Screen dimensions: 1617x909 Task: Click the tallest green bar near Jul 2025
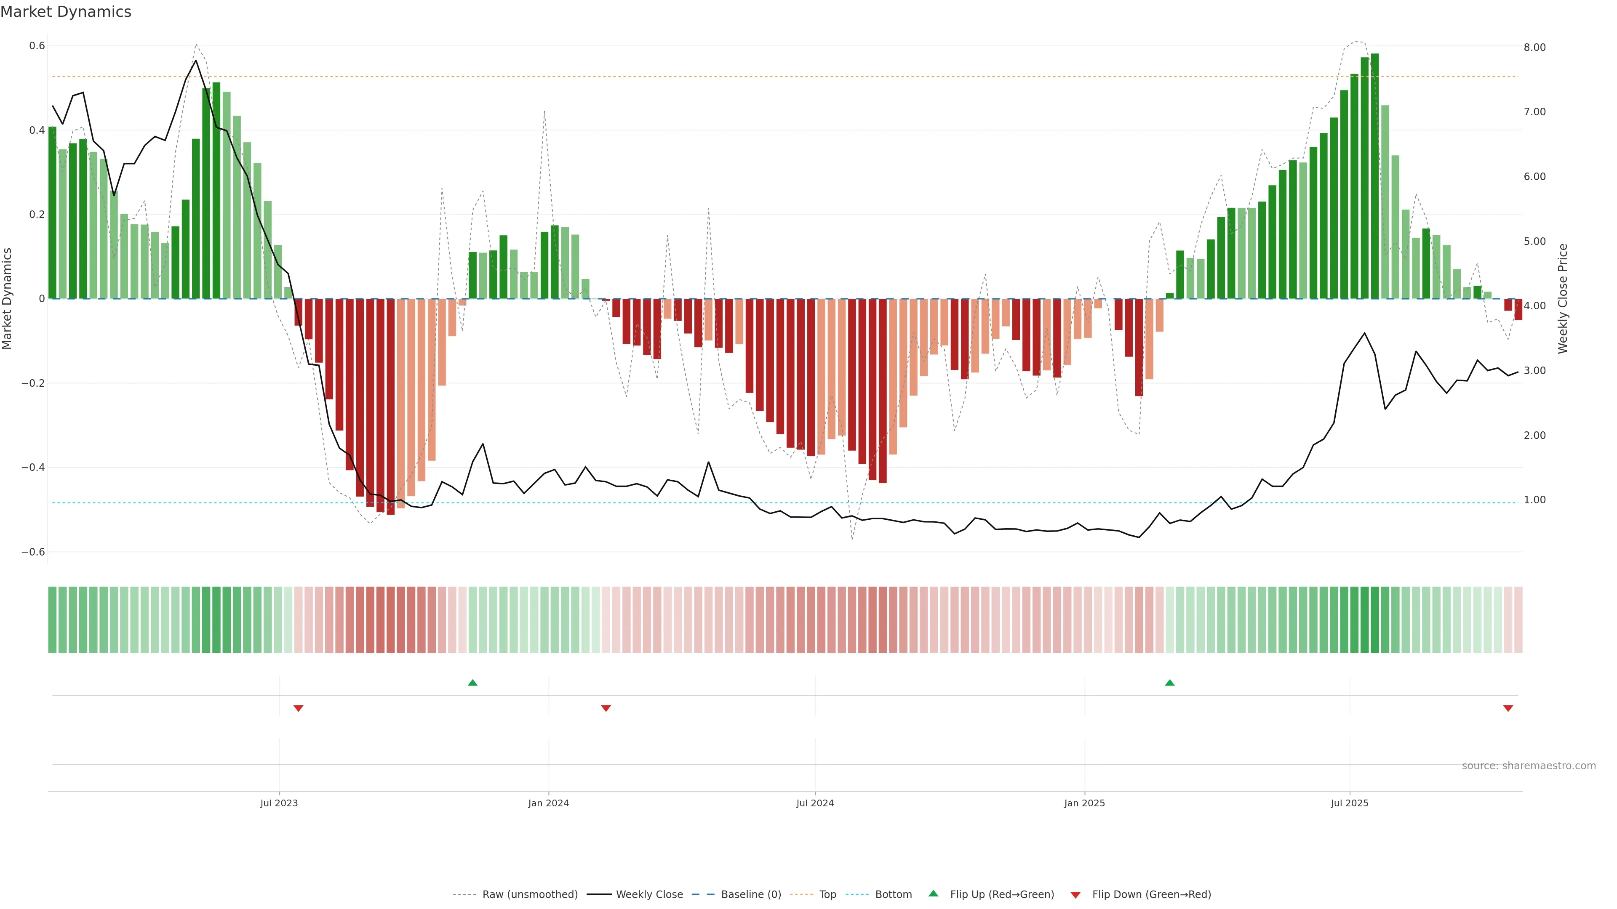point(1375,175)
